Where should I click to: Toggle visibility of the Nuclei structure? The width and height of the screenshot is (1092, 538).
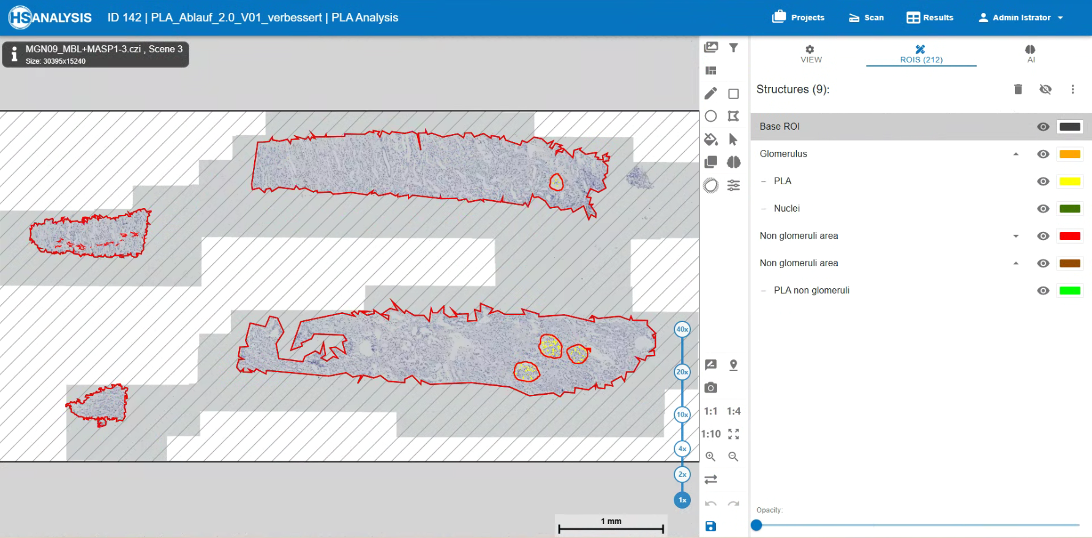[x=1043, y=209]
